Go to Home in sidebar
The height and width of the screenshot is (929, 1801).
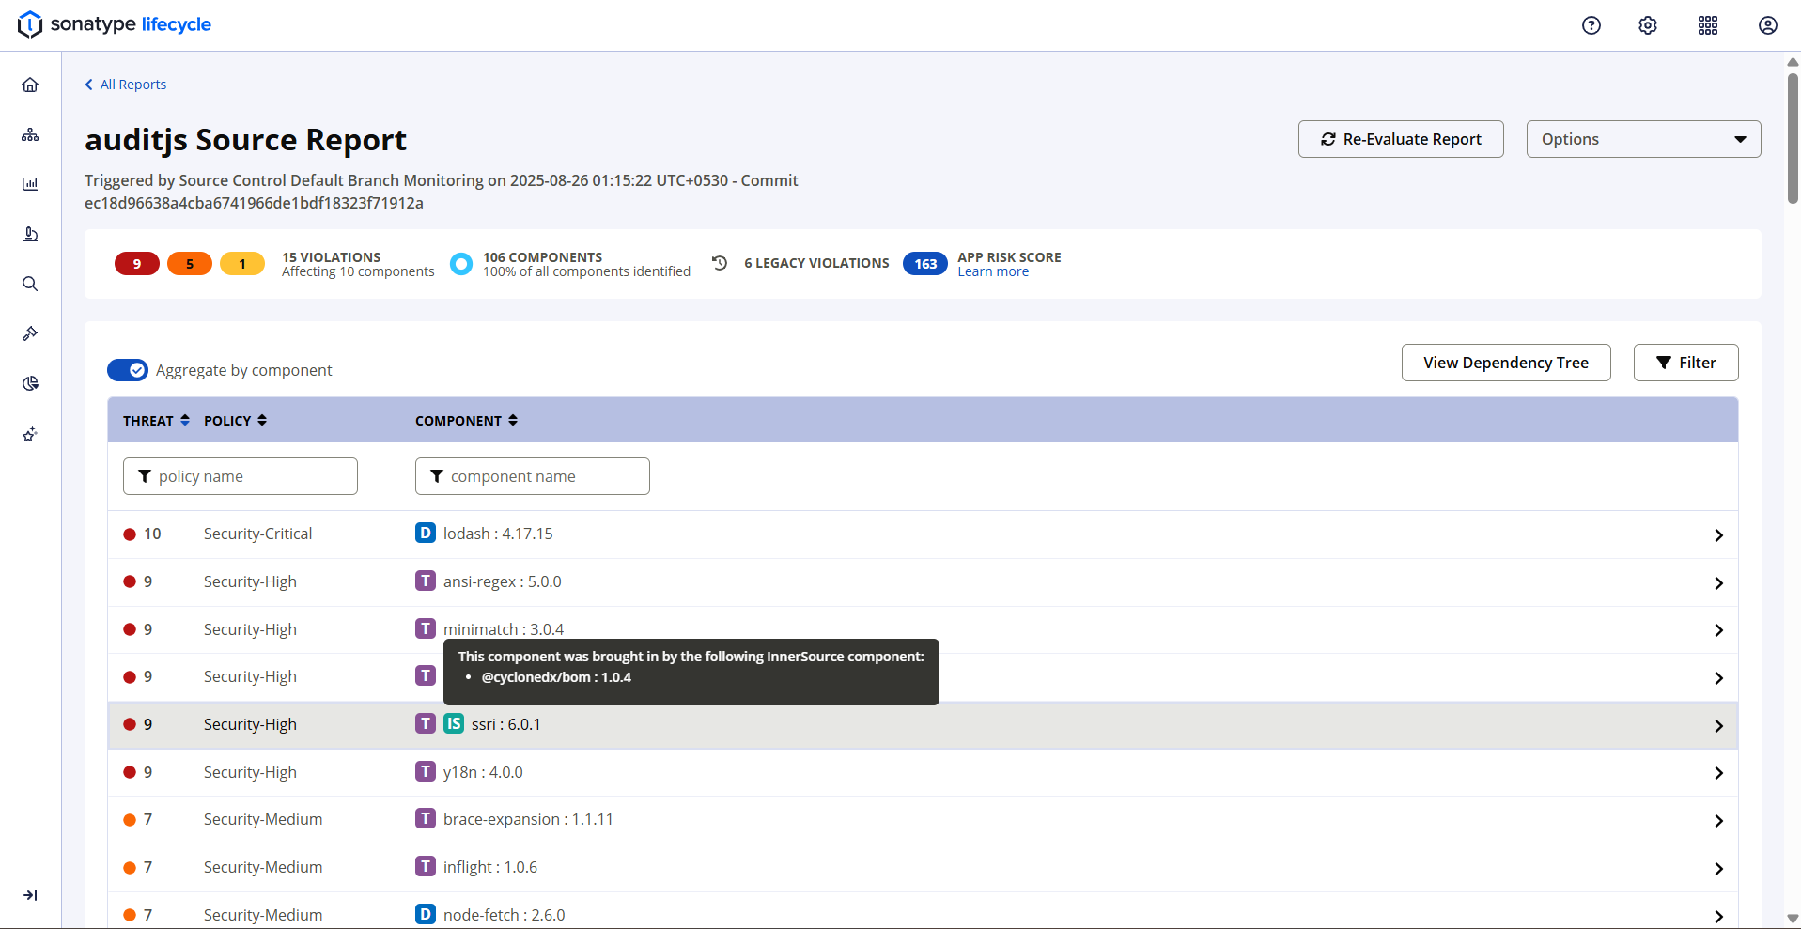coord(30,85)
